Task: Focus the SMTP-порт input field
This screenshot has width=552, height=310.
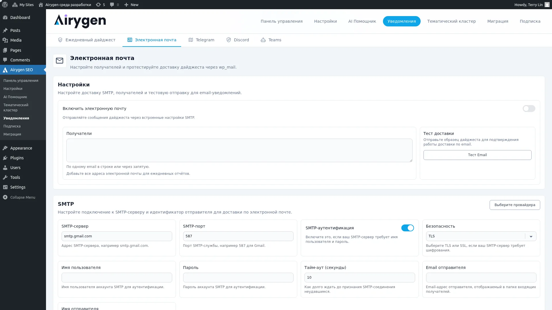Action: click(x=238, y=236)
